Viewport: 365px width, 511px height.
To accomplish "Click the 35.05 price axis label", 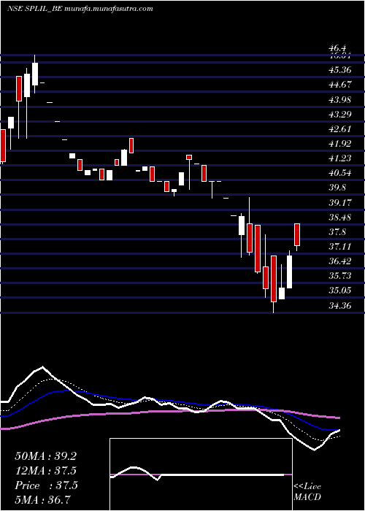I will (x=340, y=291).
